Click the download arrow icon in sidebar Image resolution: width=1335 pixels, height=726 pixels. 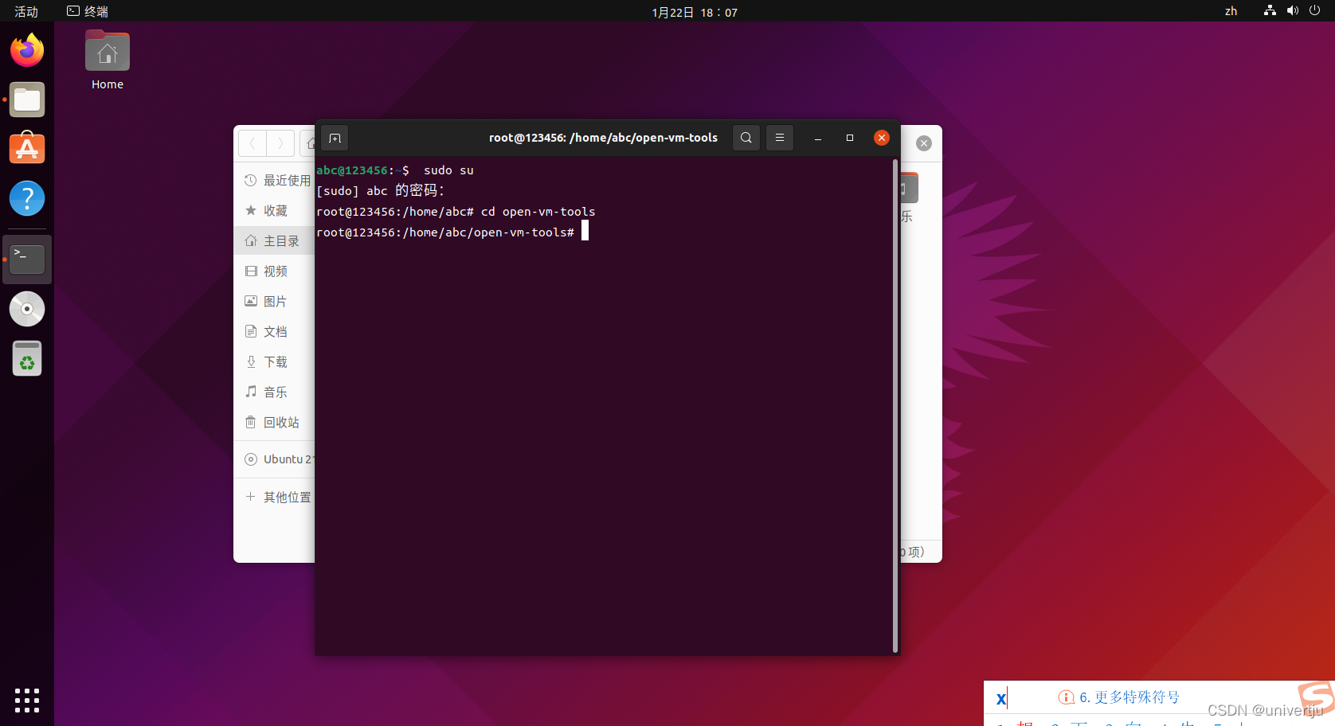(251, 362)
